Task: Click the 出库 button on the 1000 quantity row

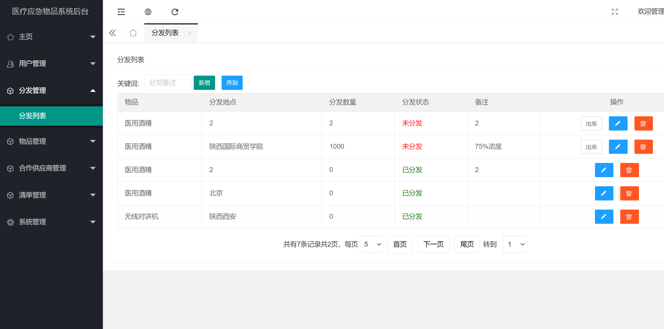Action: 592,146
